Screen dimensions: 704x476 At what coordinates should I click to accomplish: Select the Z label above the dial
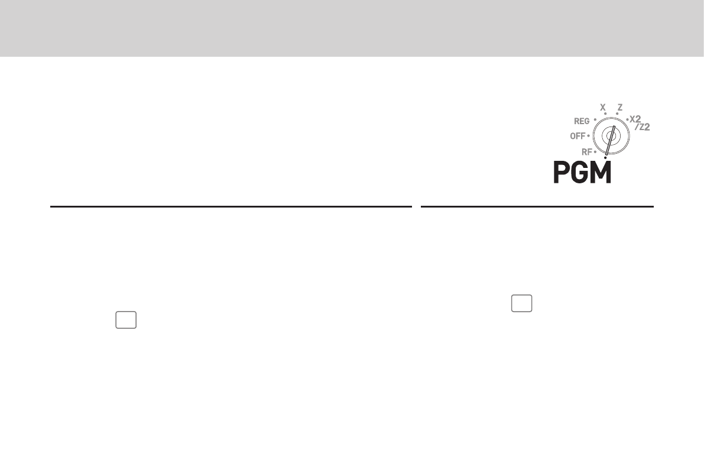[619, 108]
